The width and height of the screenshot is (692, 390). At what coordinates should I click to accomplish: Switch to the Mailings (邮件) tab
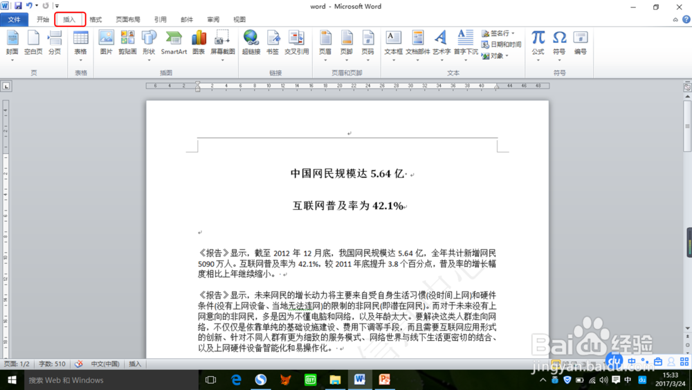[x=187, y=19]
